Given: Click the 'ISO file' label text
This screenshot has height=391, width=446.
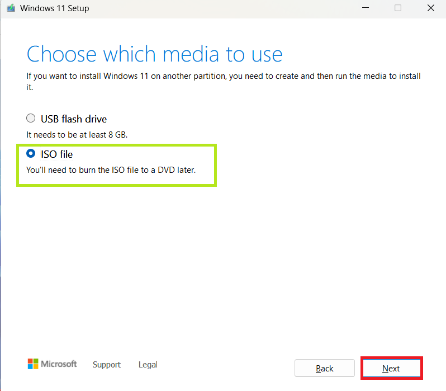Looking at the screenshot, I should pos(56,154).
